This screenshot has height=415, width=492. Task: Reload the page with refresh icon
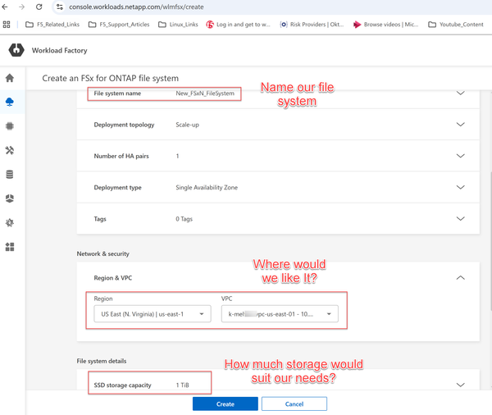coord(39,7)
